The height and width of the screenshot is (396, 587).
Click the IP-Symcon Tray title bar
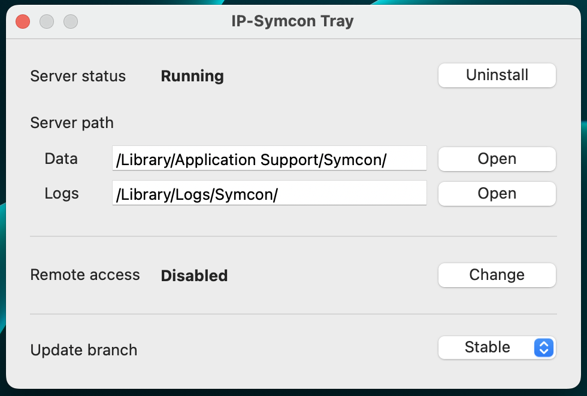point(293,21)
